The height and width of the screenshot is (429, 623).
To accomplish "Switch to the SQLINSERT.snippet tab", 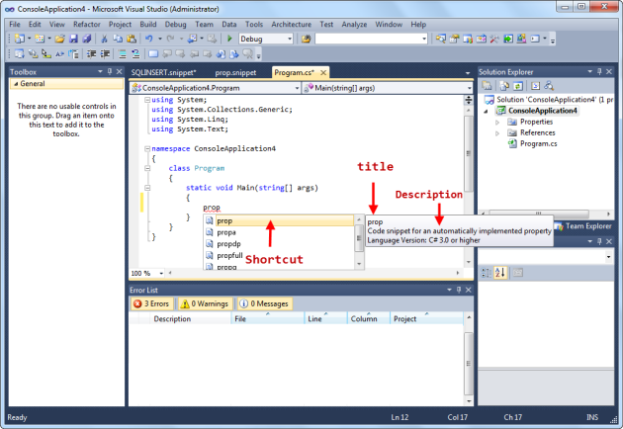I will (163, 73).
